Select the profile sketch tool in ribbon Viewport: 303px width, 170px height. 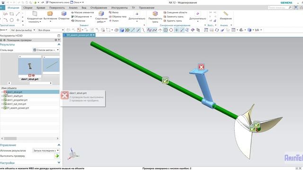(5, 14)
